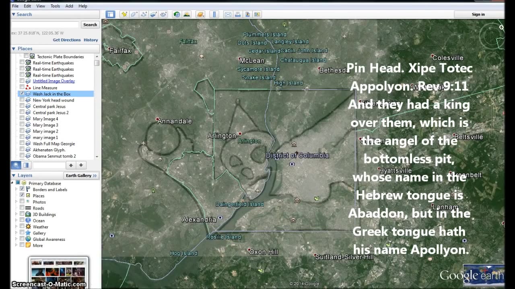Enable the New York head wound checkbox
Image resolution: width=515 pixels, height=289 pixels.
(x=22, y=100)
